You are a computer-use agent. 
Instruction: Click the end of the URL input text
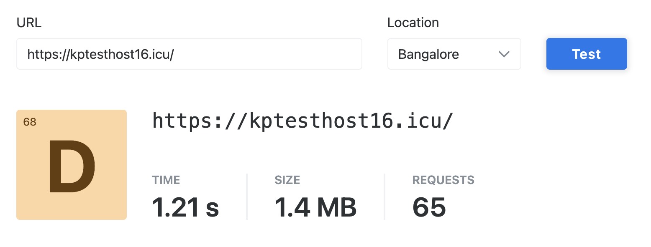click(x=174, y=54)
